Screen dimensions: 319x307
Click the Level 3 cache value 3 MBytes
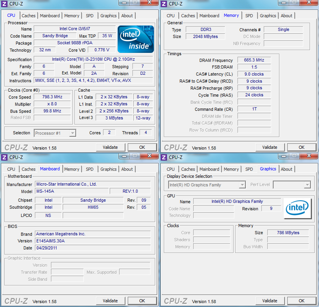[114, 118]
